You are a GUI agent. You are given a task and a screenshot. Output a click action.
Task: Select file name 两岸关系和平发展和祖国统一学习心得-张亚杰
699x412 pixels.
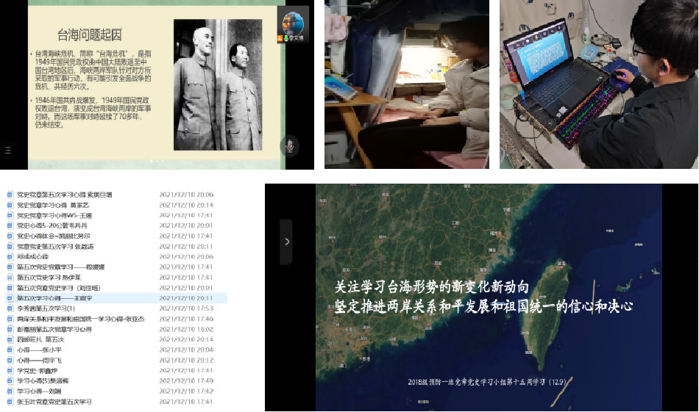(81, 319)
